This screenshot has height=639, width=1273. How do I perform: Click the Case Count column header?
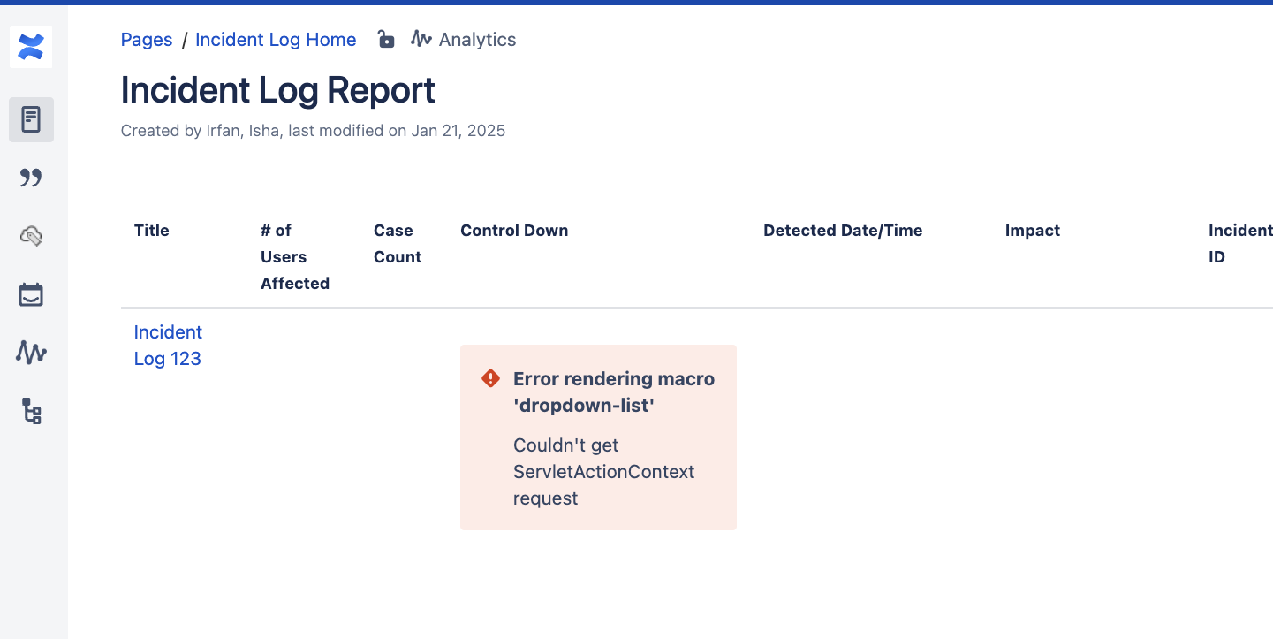(x=398, y=244)
